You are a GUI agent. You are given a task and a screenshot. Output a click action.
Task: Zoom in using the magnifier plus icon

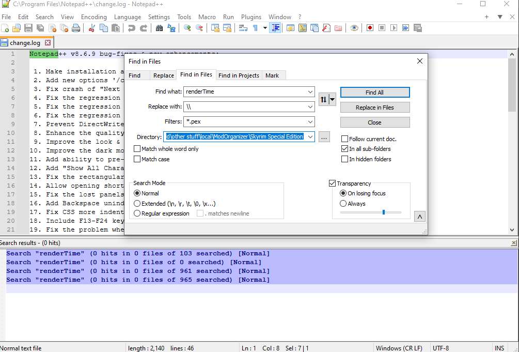point(187,28)
